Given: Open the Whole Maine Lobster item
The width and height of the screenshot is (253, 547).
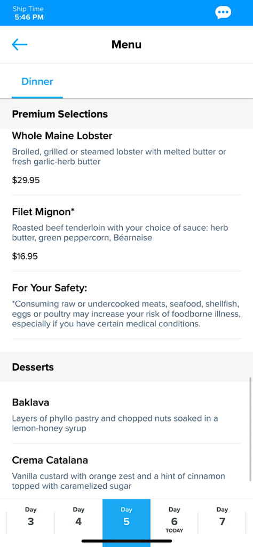Looking at the screenshot, I should 127,162.
